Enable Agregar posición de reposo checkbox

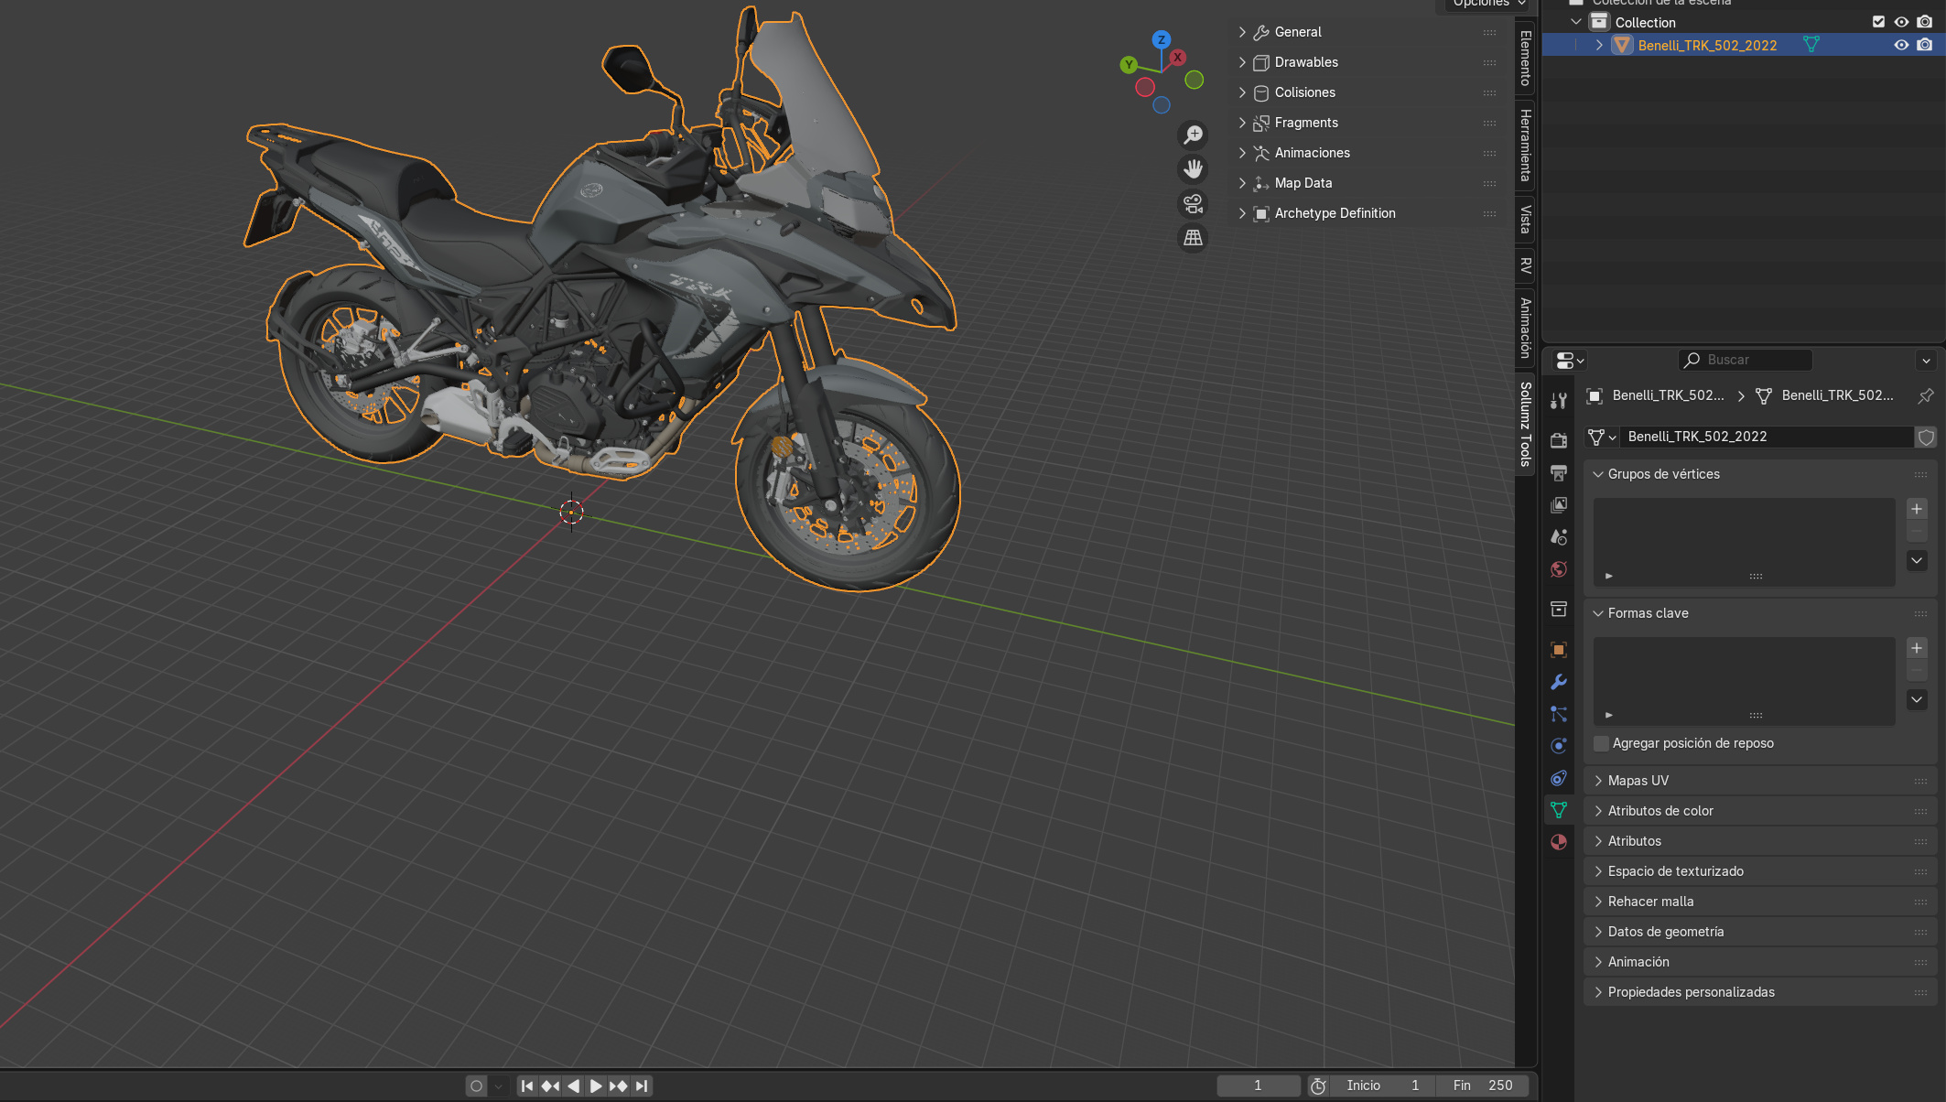pyautogui.click(x=1601, y=743)
